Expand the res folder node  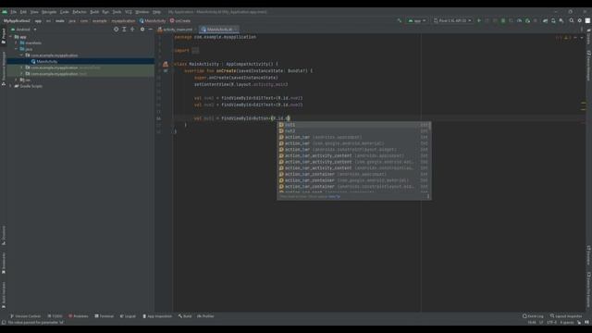[x=17, y=80]
